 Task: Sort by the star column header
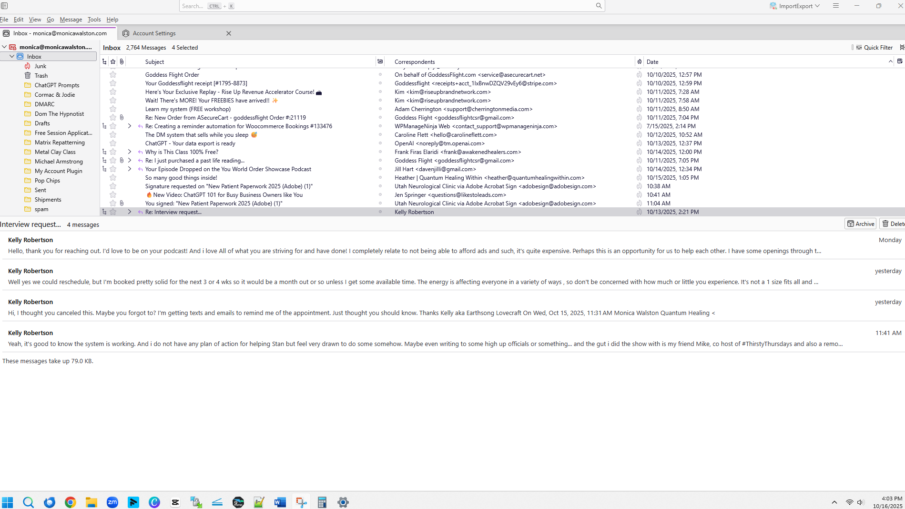pyautogui.click(x=113, y=61)
